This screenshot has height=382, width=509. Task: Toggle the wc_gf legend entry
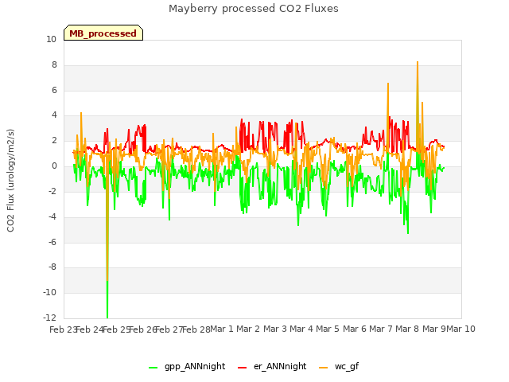click(339, 366)
